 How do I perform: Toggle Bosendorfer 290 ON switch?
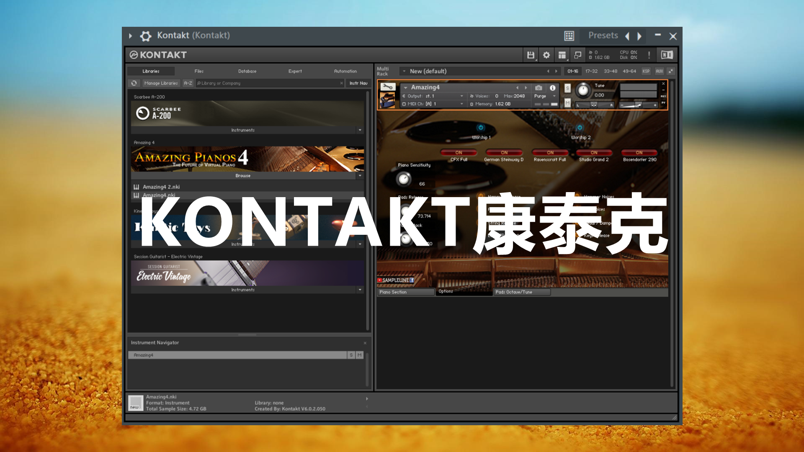tap(639, 153)
